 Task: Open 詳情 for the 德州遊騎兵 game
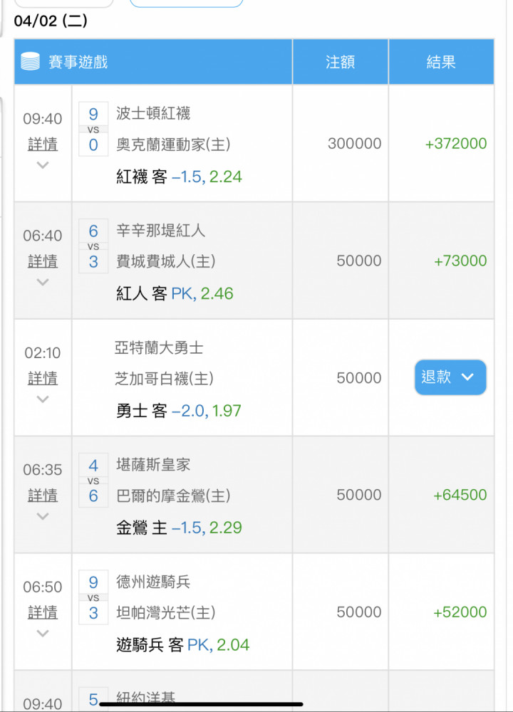pos(43,612)
